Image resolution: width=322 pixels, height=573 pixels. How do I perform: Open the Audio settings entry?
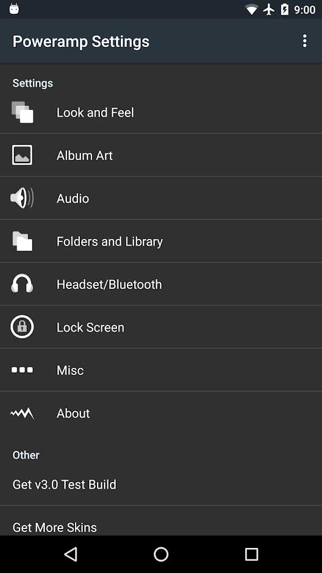(x=161, y=198)
